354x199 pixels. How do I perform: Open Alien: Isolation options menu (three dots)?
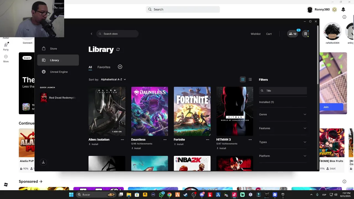(122, 140)
